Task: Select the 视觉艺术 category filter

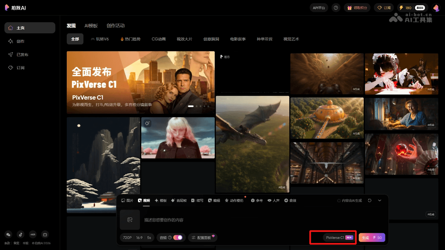Action: [x=291, y=39]
